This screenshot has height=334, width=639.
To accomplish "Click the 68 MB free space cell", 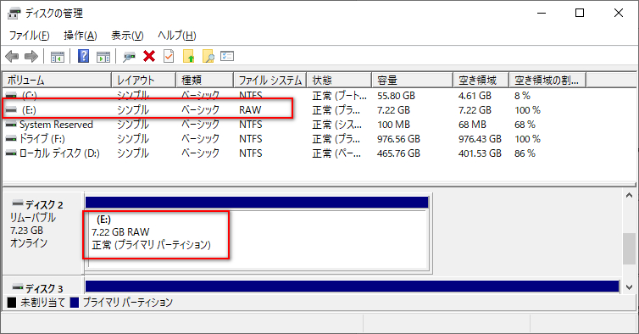I will click(x=472, y=125).
